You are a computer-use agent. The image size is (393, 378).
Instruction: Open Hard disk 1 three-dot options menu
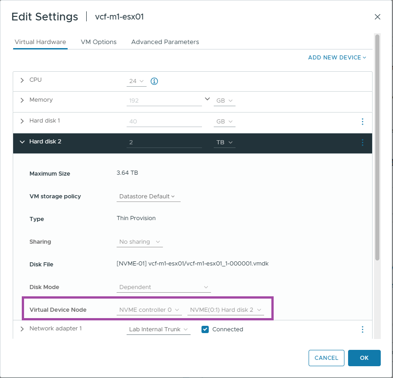[x=362, y=122]
